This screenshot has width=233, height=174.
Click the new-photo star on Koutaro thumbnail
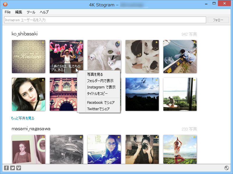[x=43, y=42]
